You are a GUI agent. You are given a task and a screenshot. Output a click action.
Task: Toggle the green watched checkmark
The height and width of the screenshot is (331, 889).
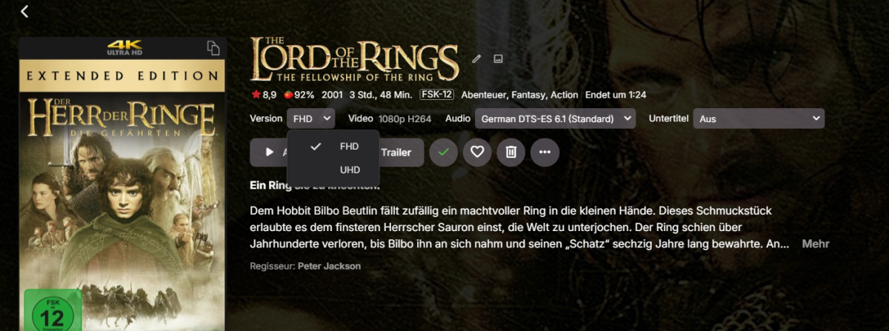(x=444, y=152)
